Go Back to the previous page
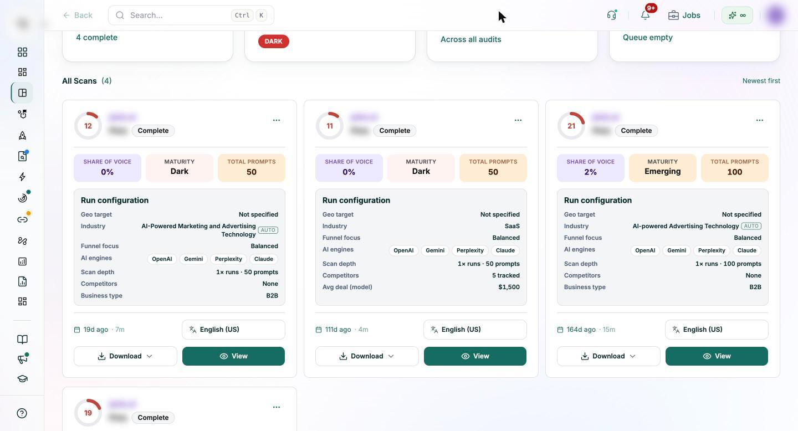The width and height of the screenshot is (798, 431). pyautogui.click(x=78, y=15)
